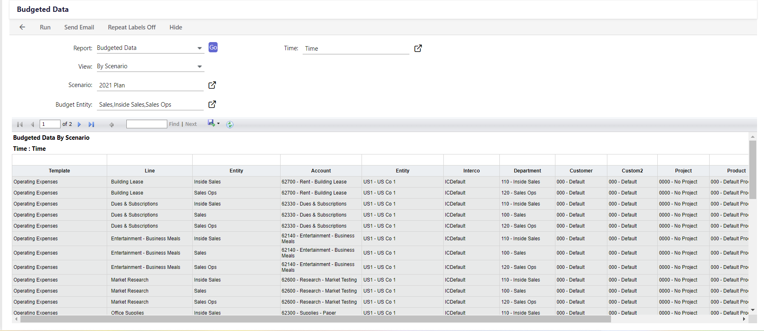The width and height of the screenshot is (764, 331).
Task: Expand the export format dropdown arrow
Action: click(x=218, y=123)
